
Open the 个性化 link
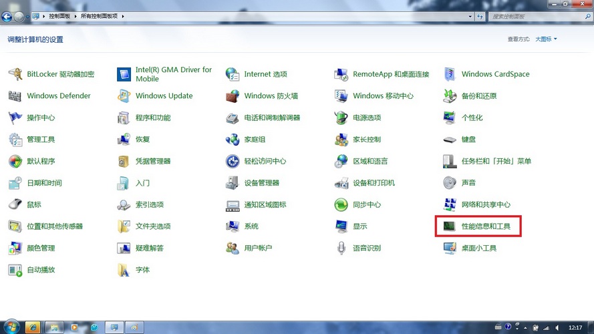coord(472,118)
